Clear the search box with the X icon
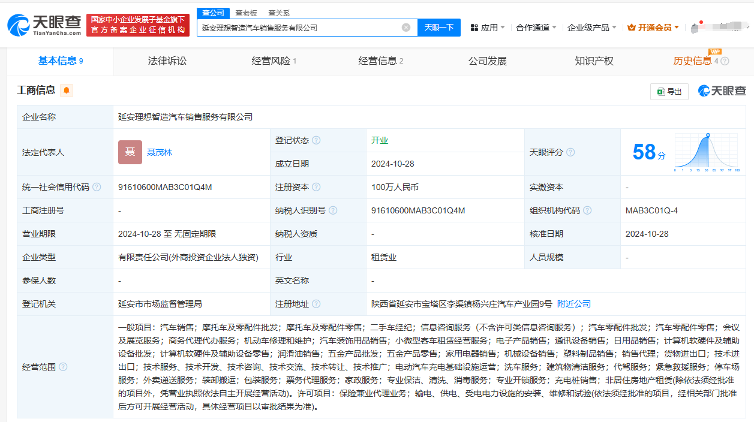The height and width of the screenshot is (422, 754). coord(406,28)
